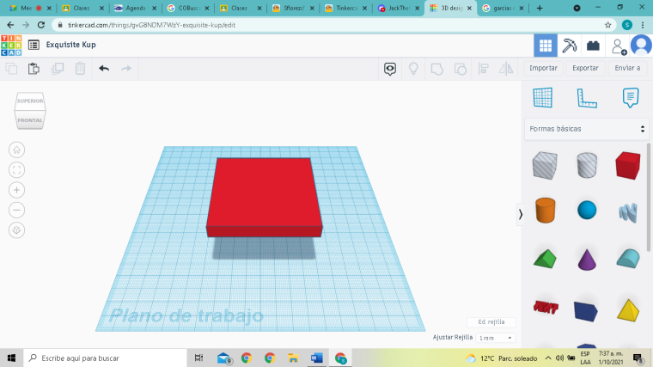Switch to the Tinkercad browser tab
This screenshot has width=653, height=367.
345,8
